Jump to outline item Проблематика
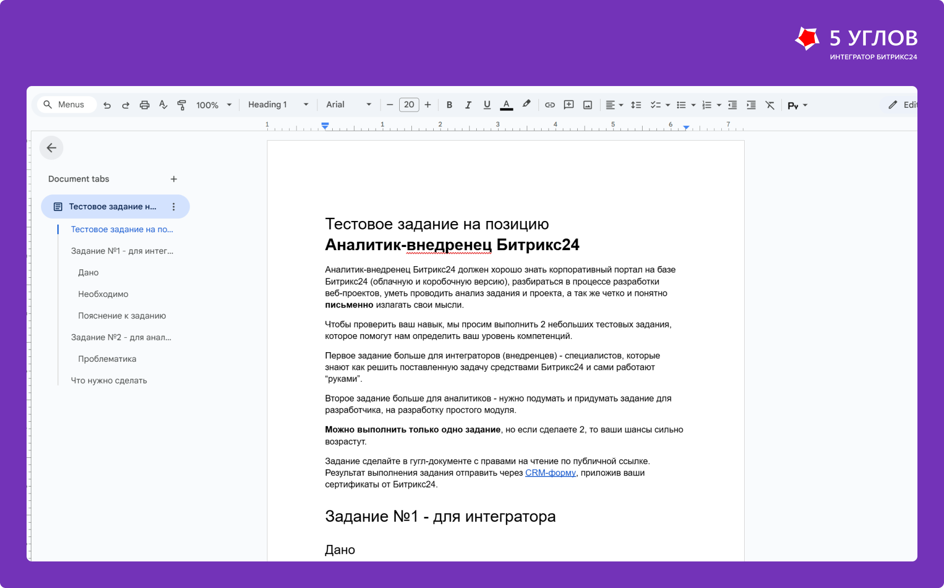 (107, 359)
